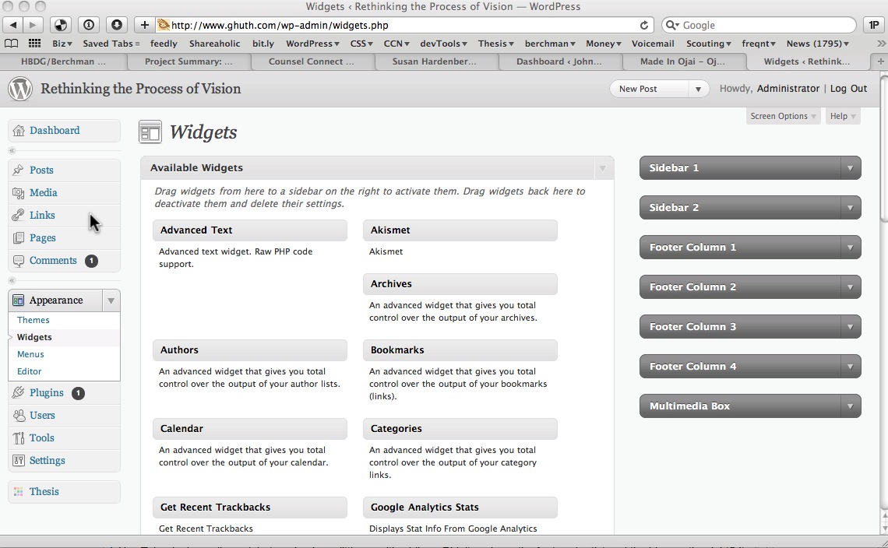Image resolution: width=888 pixels, height=548 pixels.
Task: Click the Plugins plug icon
Action: coord(19,392)
